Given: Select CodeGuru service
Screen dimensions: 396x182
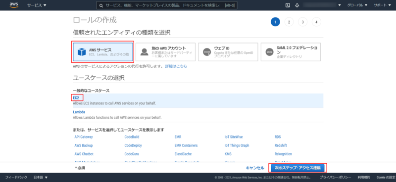Looking at the screenshot, I should tap(132, 154).
